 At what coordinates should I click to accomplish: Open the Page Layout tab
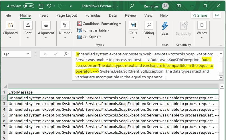click(x=67, y=15)
